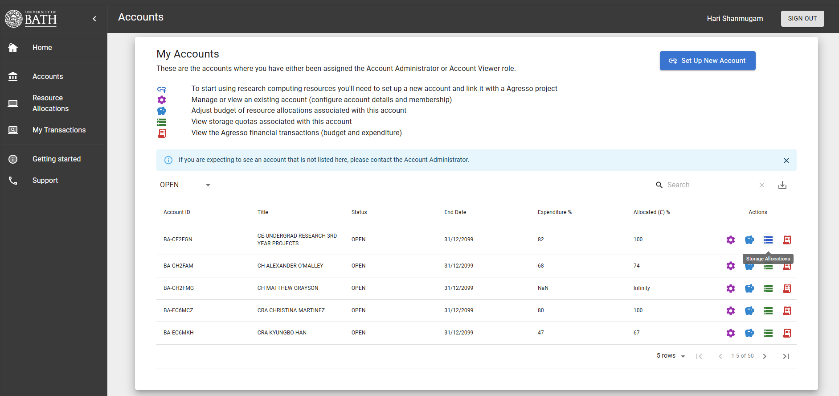Navigate to Home in sidebar
The width and height of the screenshot is (839, 396).
[53, 48]
